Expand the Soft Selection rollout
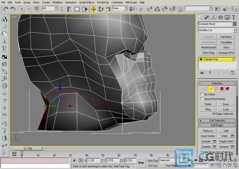 pos(217,120)
